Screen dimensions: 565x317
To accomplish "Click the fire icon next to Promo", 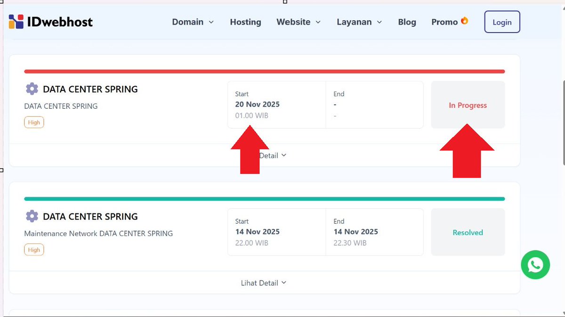I will point(464,21).
